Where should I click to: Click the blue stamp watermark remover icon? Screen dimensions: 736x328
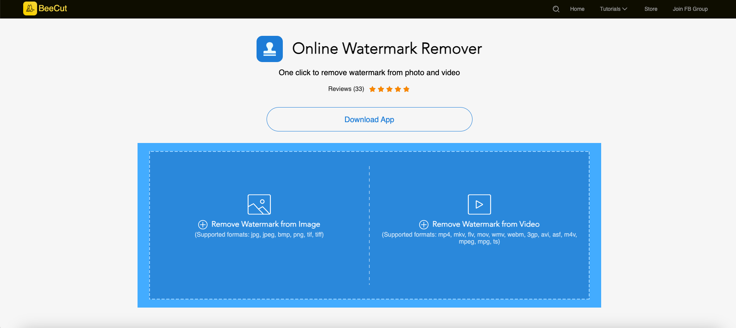[x=270, y=49]
